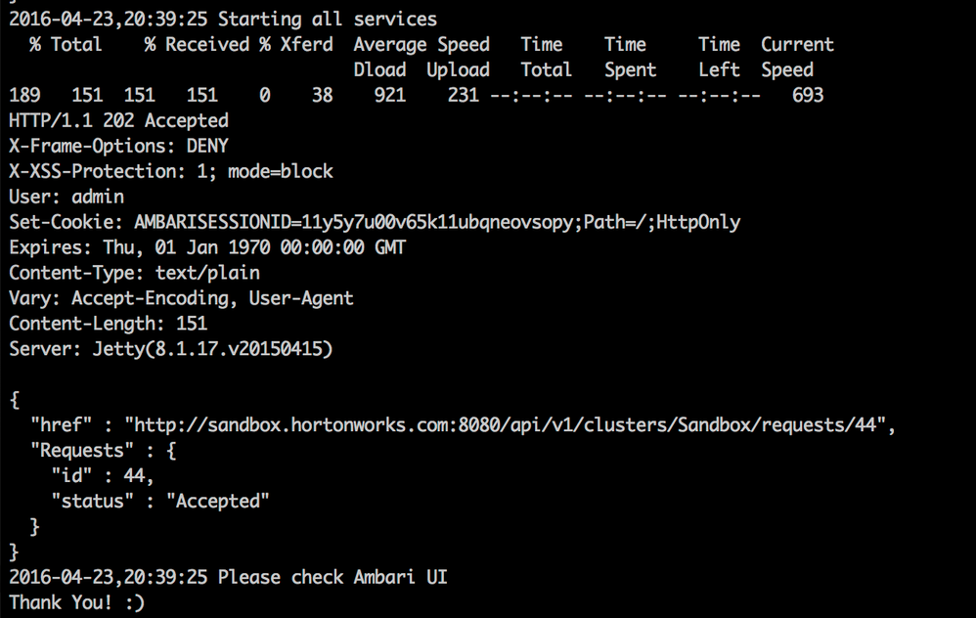Click the X-Frame-Options: DENY header
The width and height of the screenshot is (976, 618).
[118, 146]
